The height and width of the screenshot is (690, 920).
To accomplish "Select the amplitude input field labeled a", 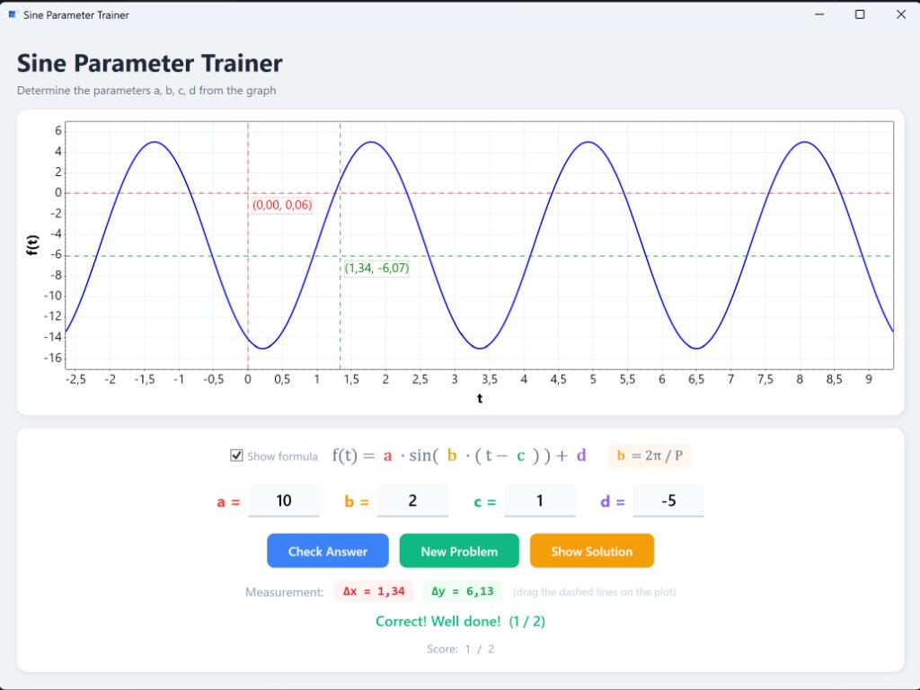I will (283, 500).
